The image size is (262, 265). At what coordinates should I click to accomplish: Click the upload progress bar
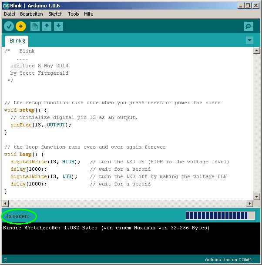point(220,215)
